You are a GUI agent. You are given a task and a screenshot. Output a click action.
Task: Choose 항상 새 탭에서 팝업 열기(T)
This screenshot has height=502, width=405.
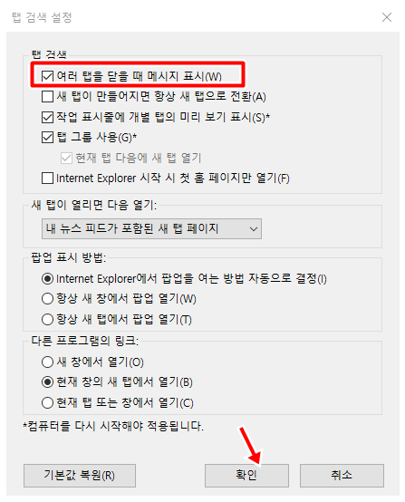pyautogui.click(x=47, y=319)
